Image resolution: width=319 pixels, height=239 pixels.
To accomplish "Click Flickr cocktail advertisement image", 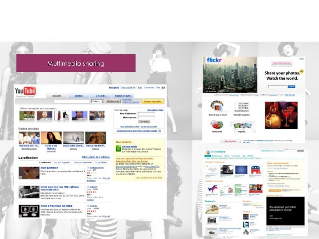I will pyautogui.click(x=281, y=116).
